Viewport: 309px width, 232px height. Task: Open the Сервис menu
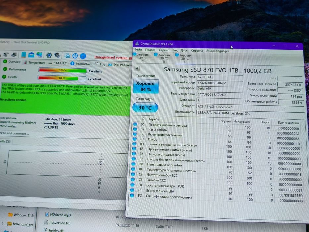click(x=164, y=50)
